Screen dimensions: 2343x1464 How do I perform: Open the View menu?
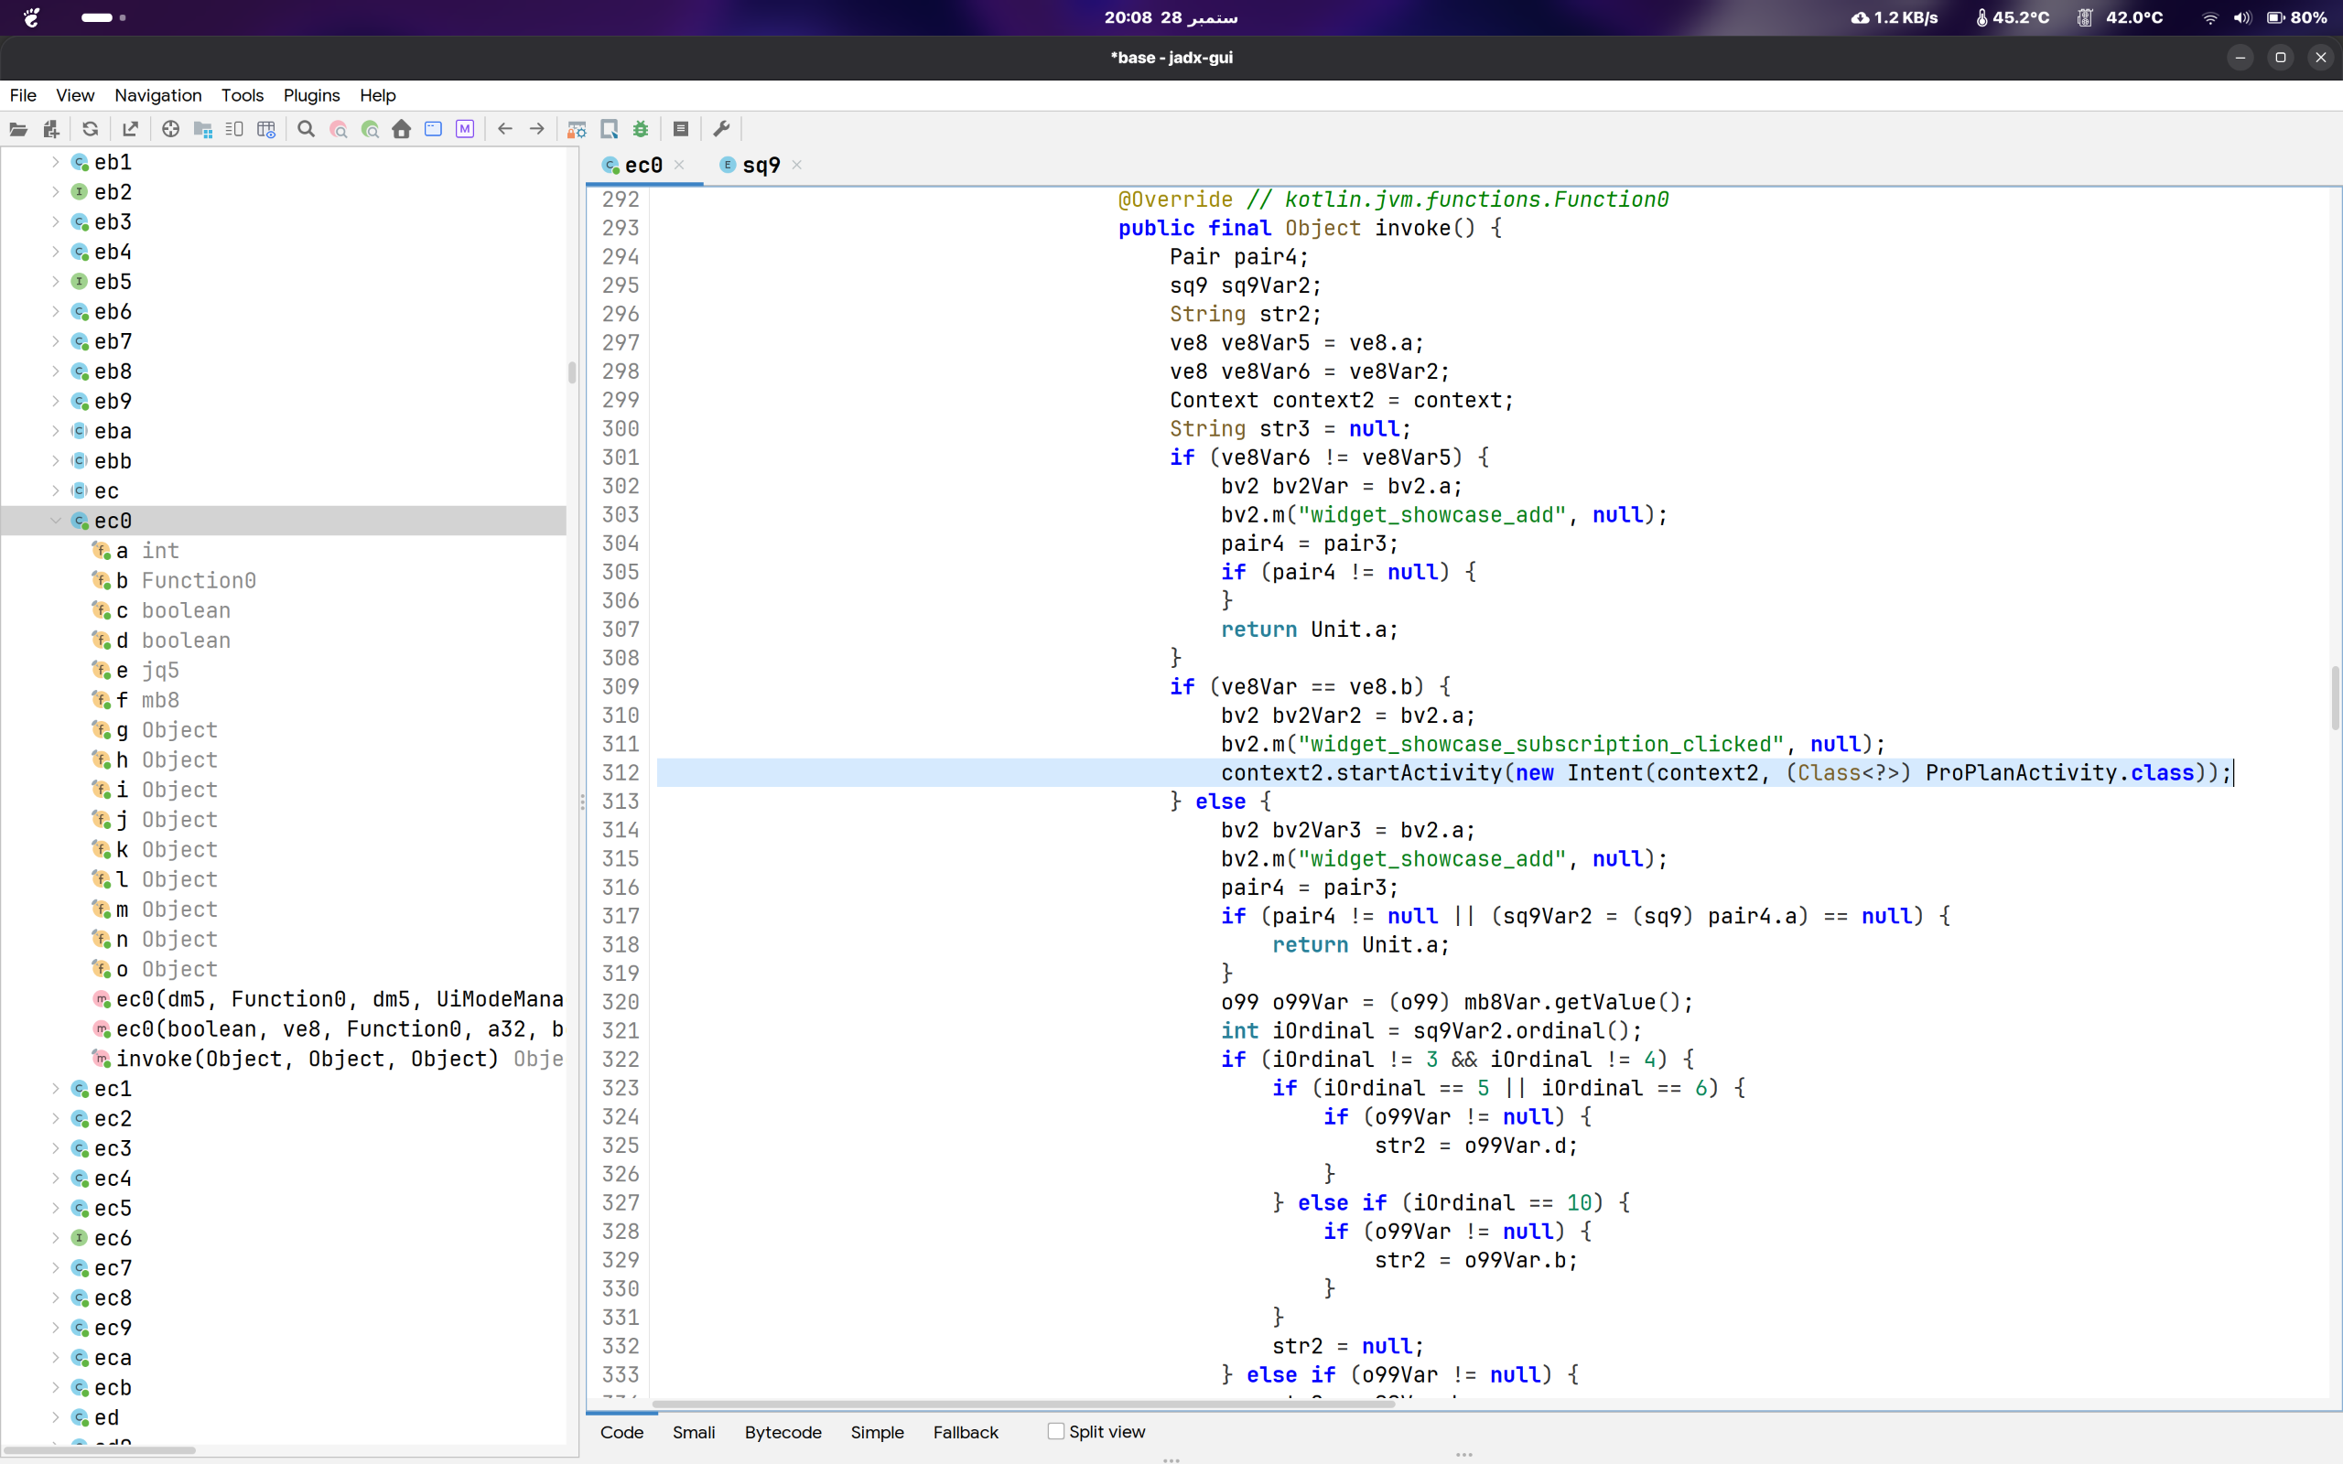tap(74, 95)
